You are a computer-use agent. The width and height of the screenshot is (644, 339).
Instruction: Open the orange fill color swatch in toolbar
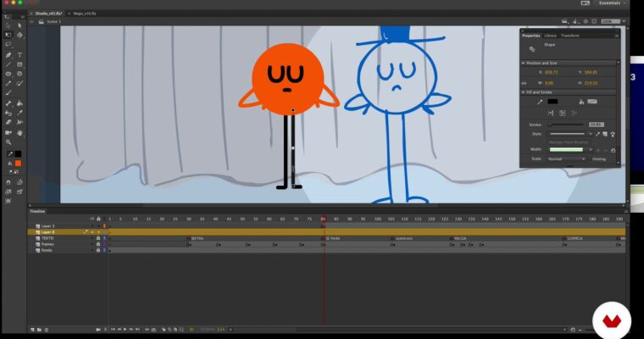pyautogui.click(x=18, y=164)
